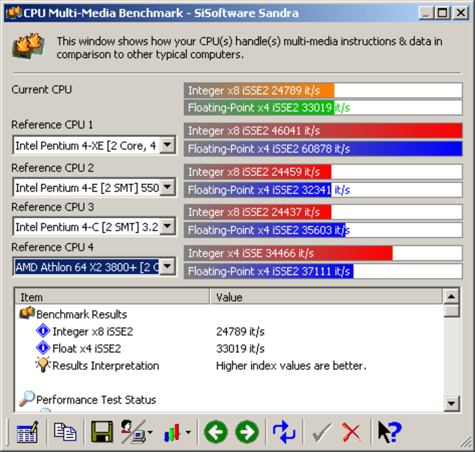Click the Reference CPU 3 label

[52, 207]
